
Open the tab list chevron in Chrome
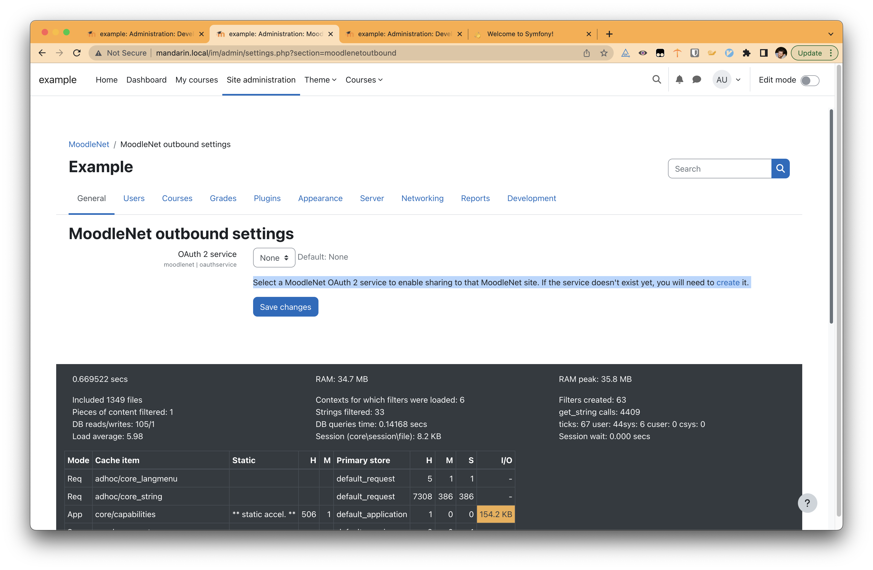coord(830,34)
